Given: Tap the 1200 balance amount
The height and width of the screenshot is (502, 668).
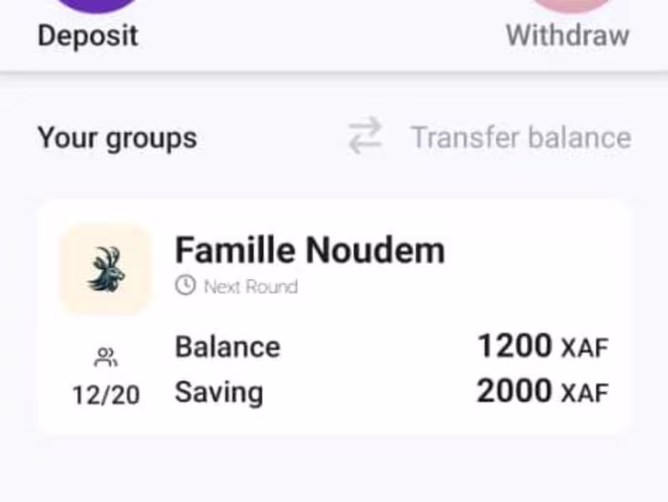Looking at the screenshot, I should 514,346.
